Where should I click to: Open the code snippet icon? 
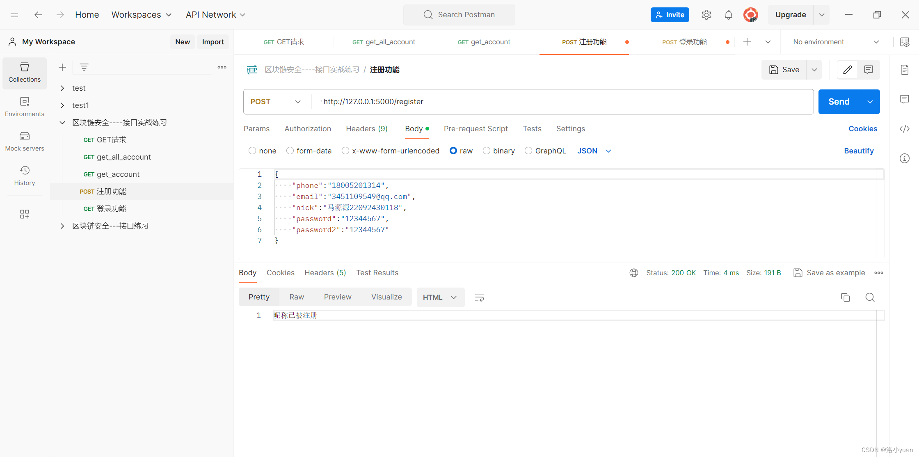pos(905,129)
